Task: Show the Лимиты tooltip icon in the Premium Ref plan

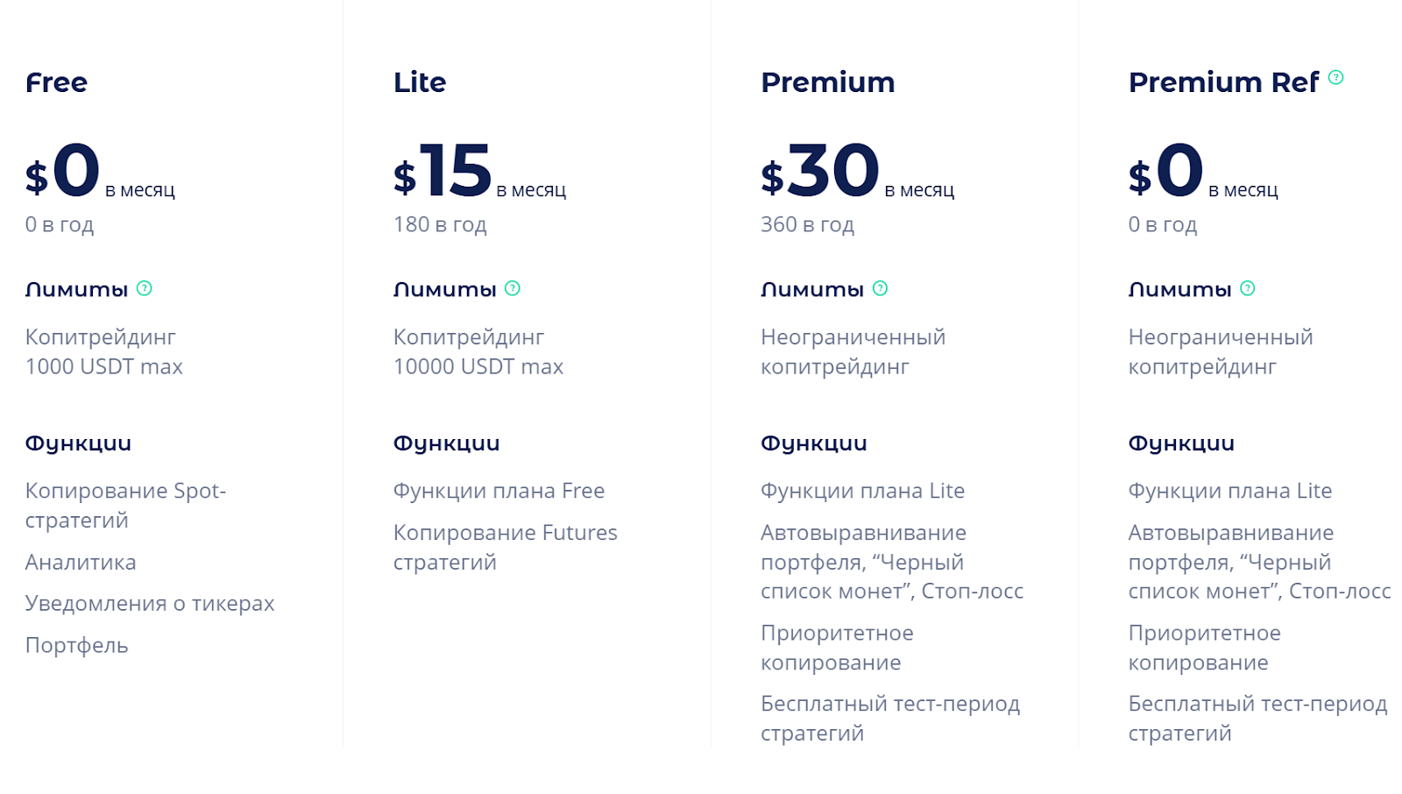Action: (1248, 288)
